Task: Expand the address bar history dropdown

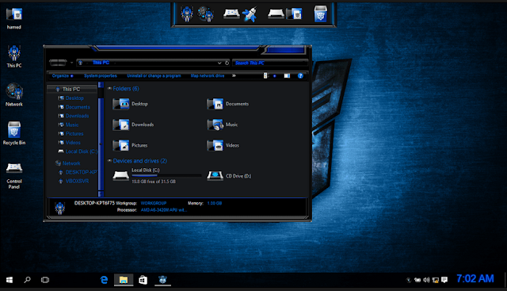Action: pos(219,63)
